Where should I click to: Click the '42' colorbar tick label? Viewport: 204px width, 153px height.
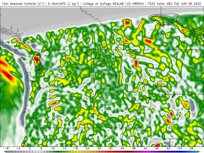point(145,148)
